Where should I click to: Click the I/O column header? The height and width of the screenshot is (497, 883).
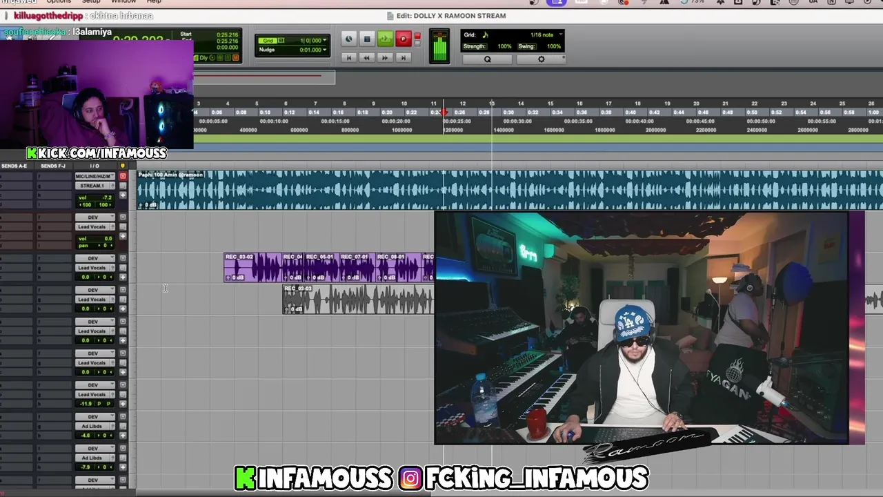pos(94,166)
